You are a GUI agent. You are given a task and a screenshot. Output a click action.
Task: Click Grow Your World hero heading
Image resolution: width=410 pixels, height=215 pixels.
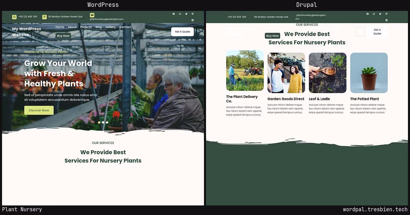click(x=58, y=73)
